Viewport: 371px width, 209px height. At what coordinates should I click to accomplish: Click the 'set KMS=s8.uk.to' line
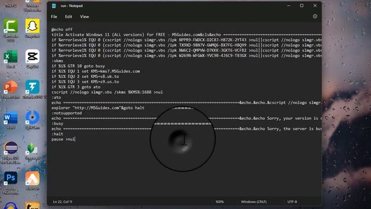click(85, 76)
